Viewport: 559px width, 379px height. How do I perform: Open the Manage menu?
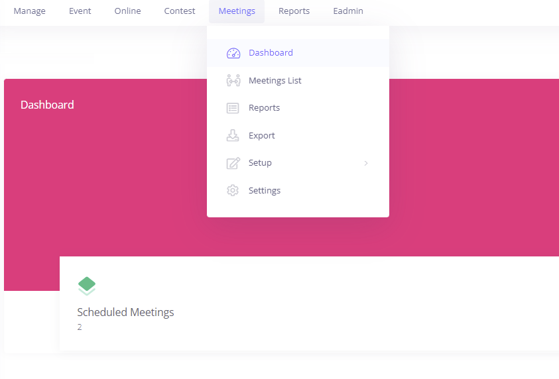[x=30, y=11]
